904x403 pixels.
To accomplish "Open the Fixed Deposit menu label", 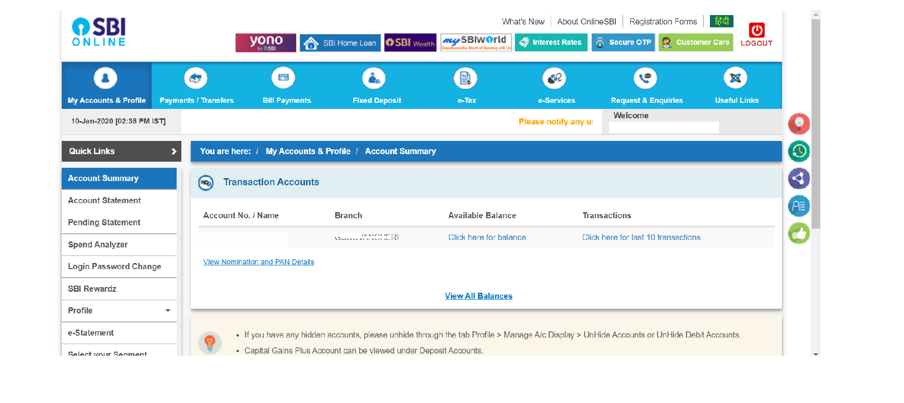I will [x=377, y=100].
